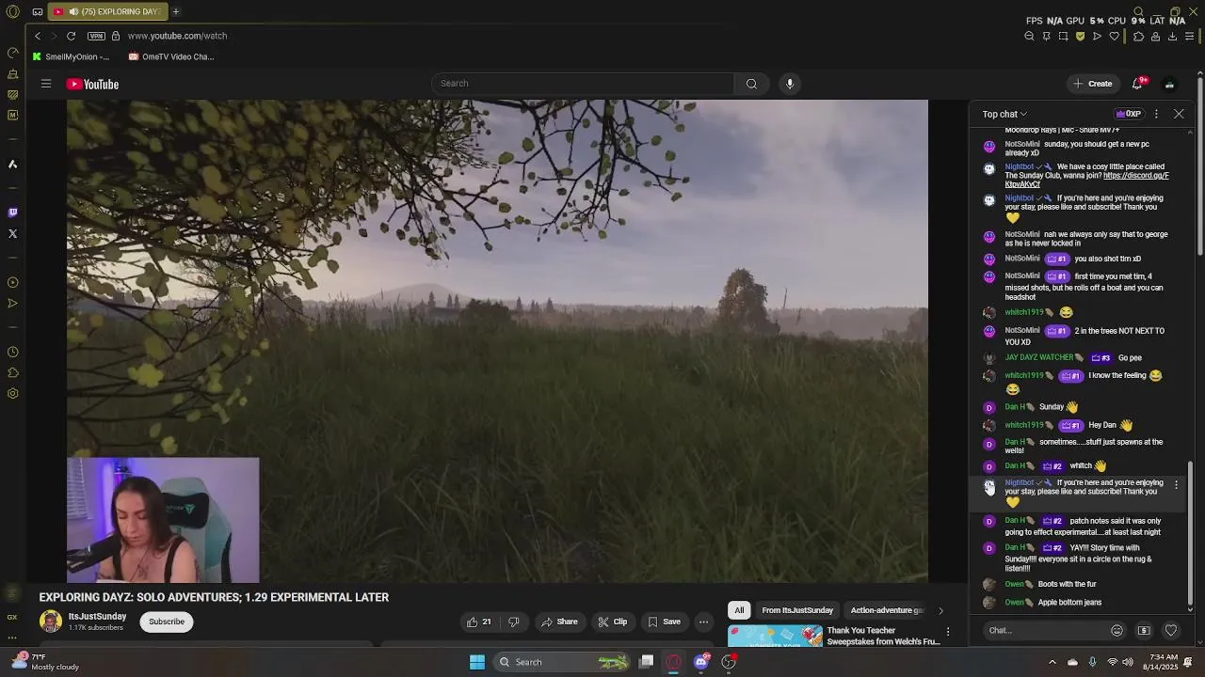1205x677 pixels.
Task: Open the ItsJustSunday channel avatar
Action: tap(51, 621)
